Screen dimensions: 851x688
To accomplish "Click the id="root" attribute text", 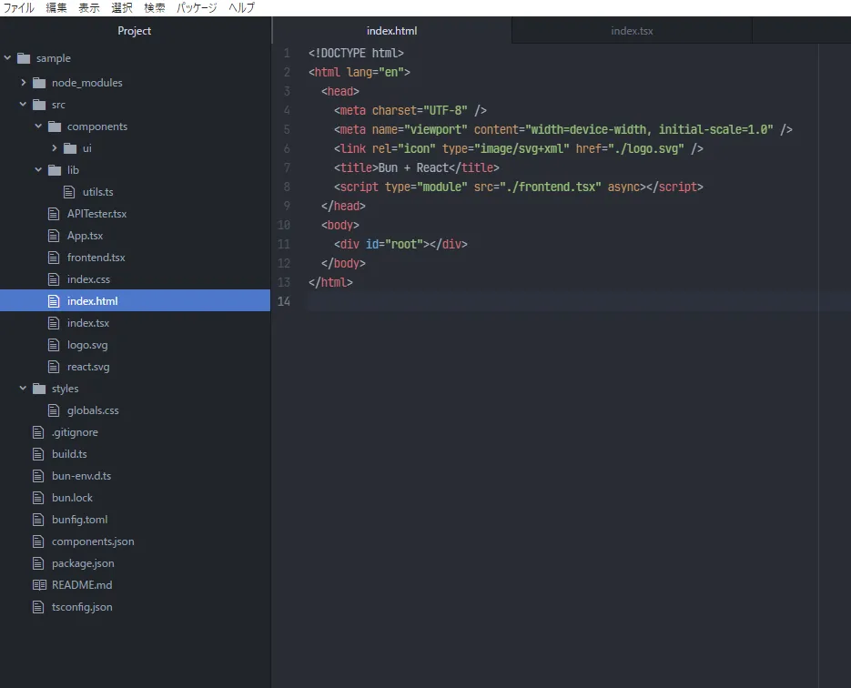I will pos(394,244).
